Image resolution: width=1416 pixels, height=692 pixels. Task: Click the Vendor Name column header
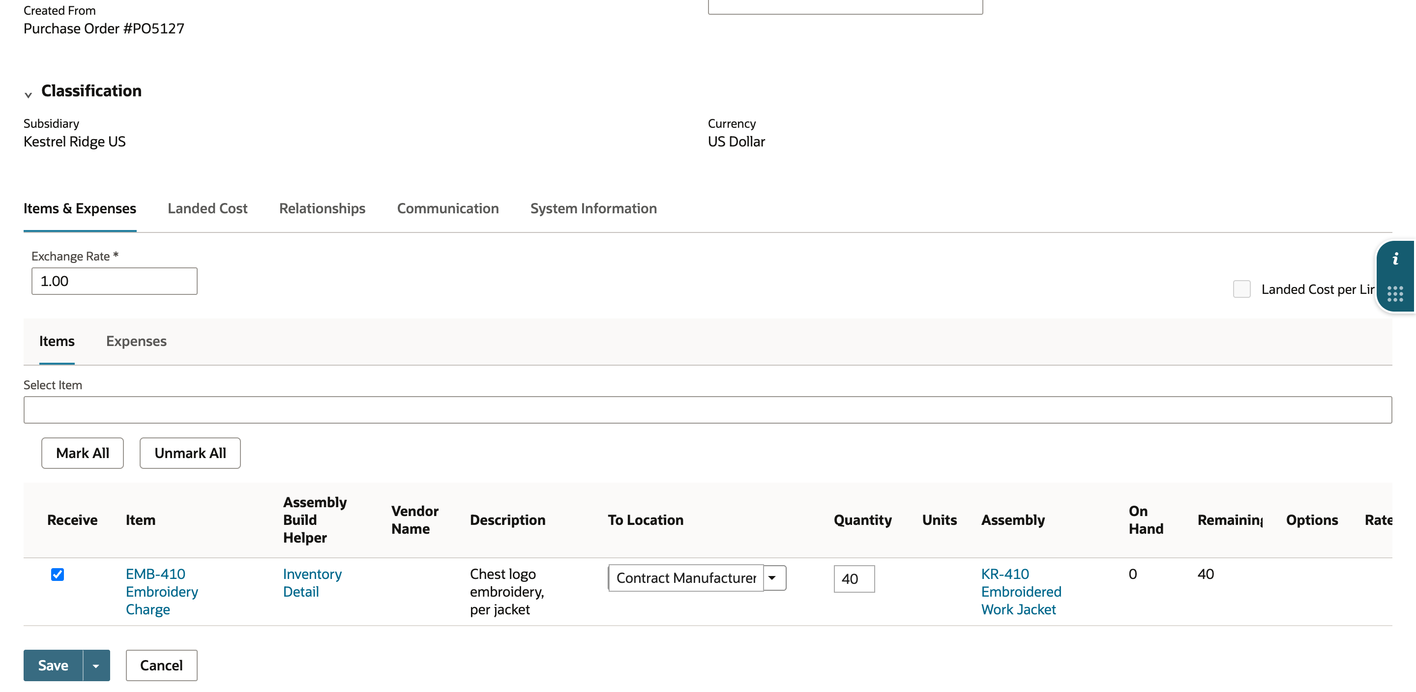click(414, 520)
